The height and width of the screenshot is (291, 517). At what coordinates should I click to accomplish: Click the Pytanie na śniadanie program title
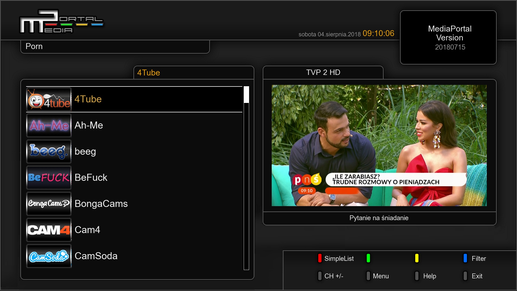(379, 218)
